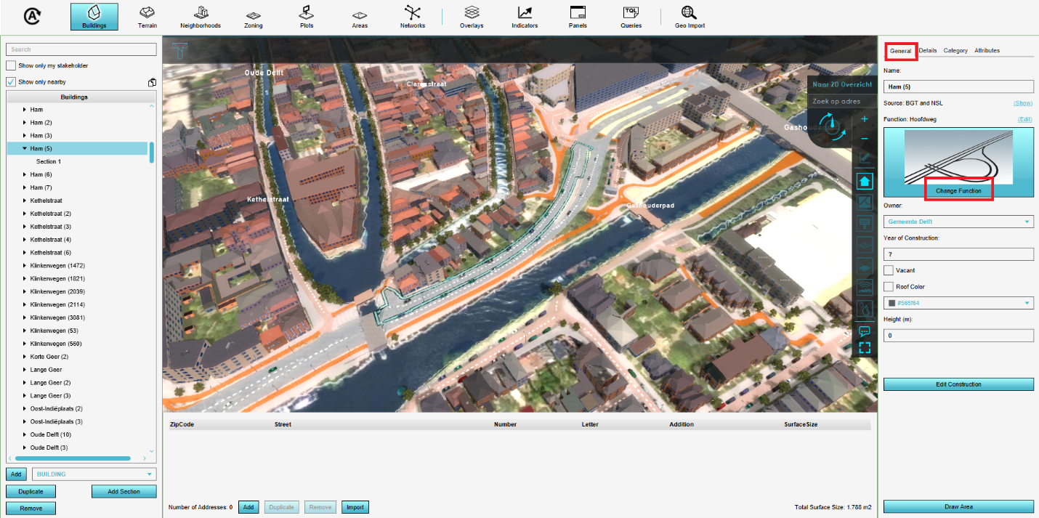Open the Owner dropdown Gemeente Delft

pos(958,222)
